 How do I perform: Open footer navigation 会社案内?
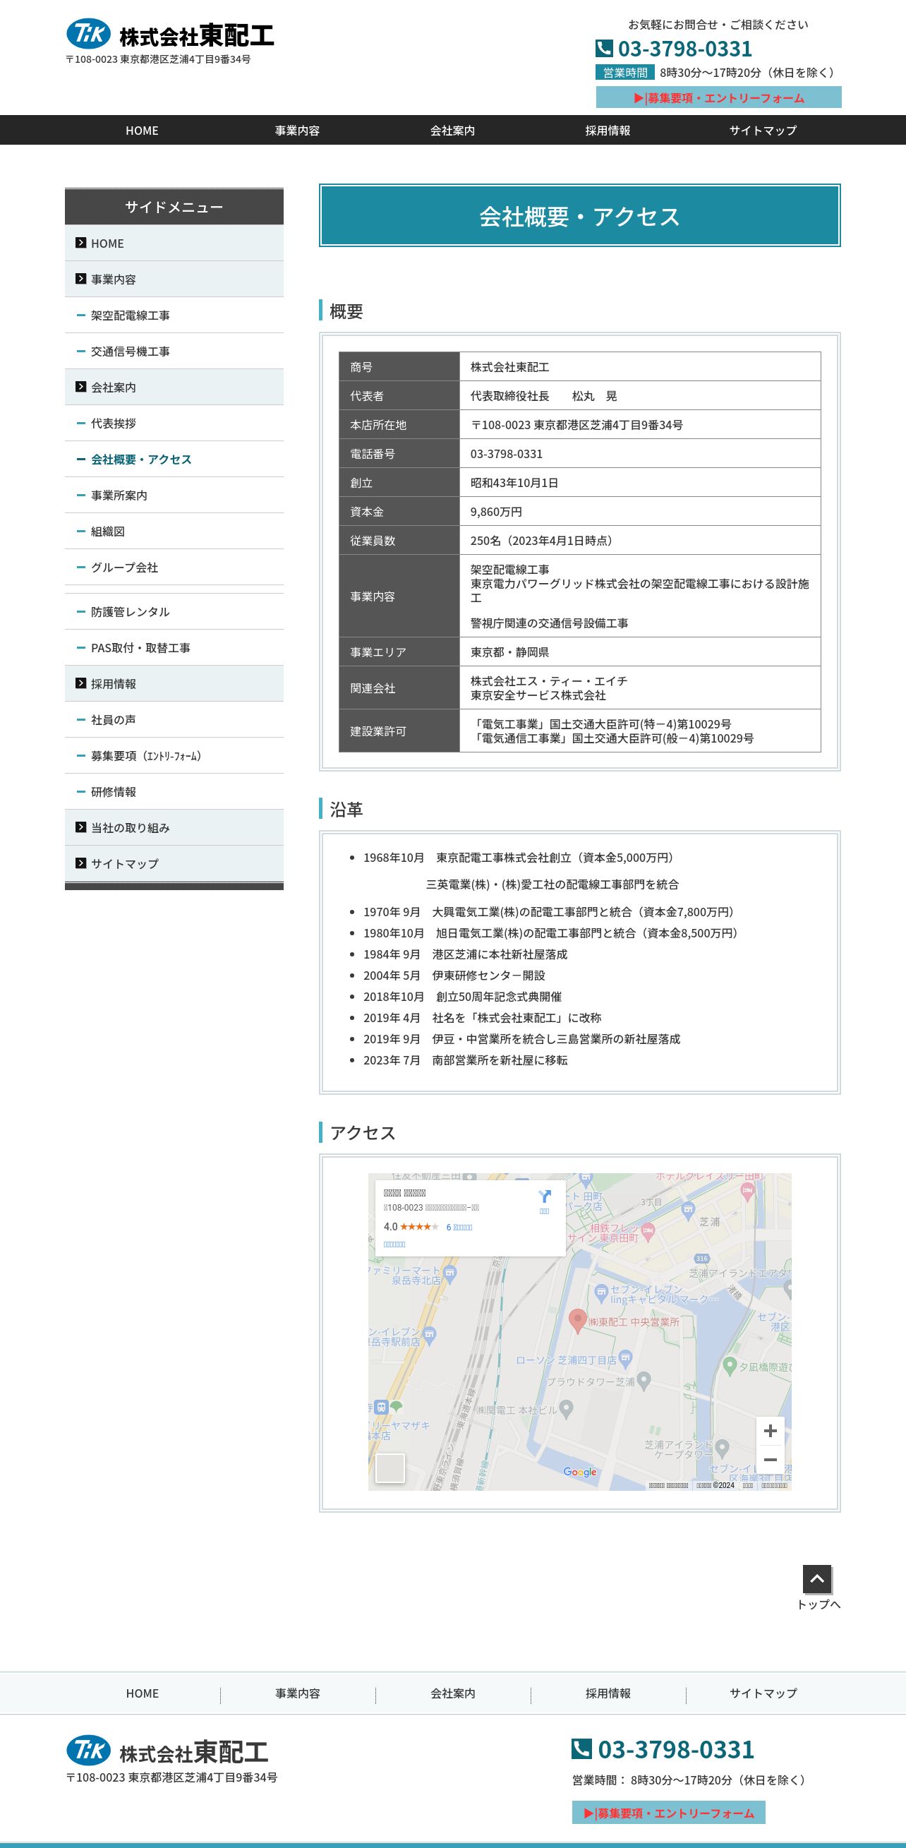[452, 1693]
